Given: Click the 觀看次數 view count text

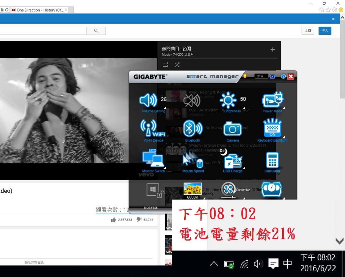Looking at the screenshot, I should point(113,210).
